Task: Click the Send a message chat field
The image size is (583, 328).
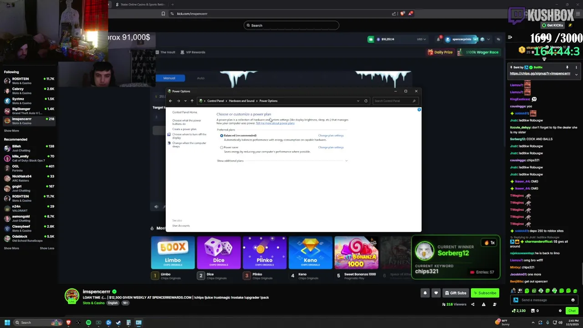Action: (x=545, y=300)
